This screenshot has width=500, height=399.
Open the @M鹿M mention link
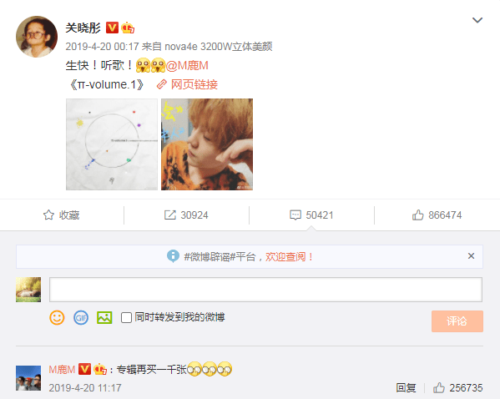click(187, 66)
